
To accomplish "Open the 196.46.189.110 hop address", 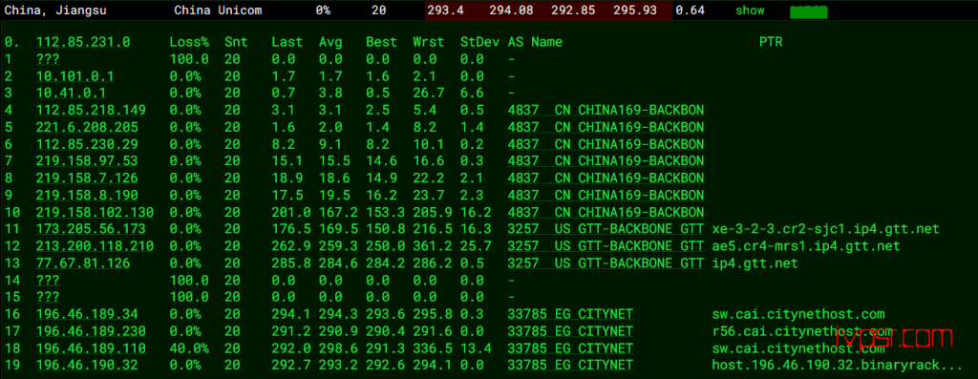I will [x=91, y=347].
